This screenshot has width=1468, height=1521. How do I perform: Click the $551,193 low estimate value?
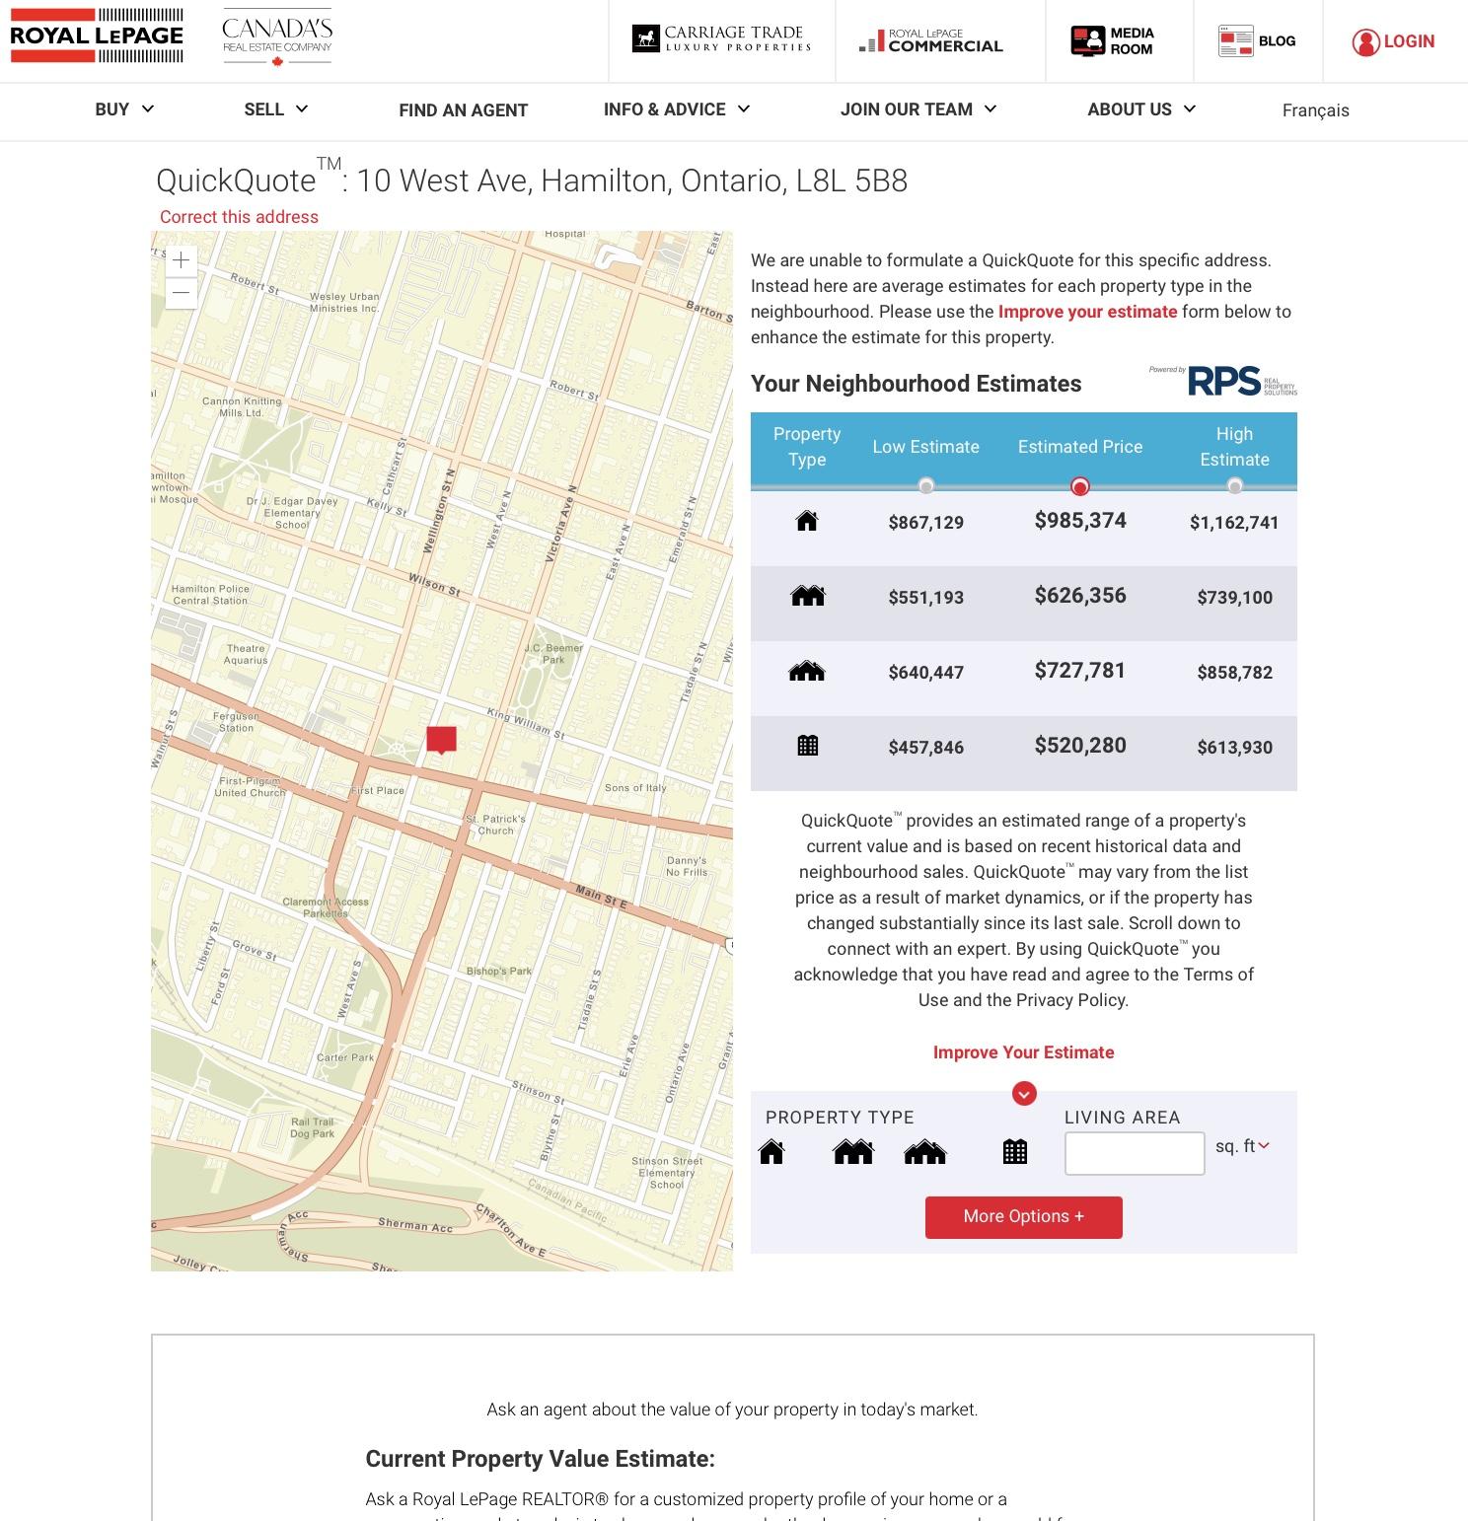[925, 598]
